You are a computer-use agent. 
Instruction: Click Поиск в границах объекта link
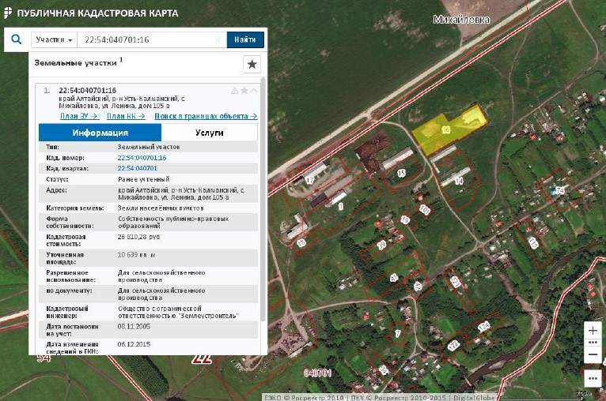pyautogui.click(x=206, y=116)
